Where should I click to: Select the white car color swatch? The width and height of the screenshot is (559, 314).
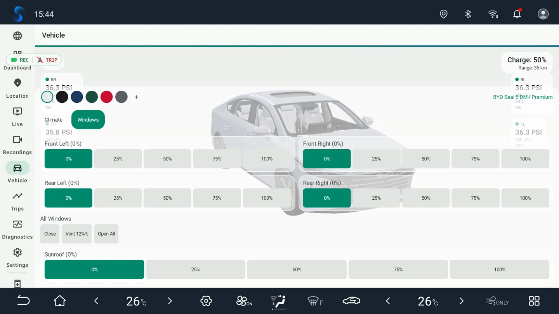[x=47, y=97]
